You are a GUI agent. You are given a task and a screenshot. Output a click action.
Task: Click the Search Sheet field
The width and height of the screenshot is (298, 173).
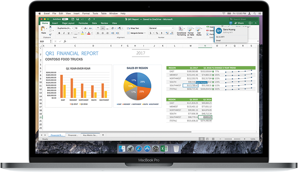pyautogui.click(x=243, y=19)
